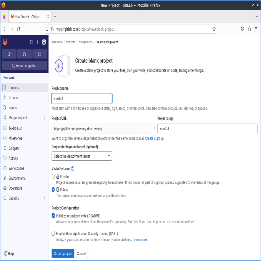Viewport: 261px width, 261px height.
Task: Open to-do items shortcut icon
Action: coord(40,54)
